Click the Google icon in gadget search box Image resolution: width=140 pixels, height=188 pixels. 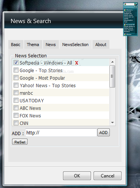[125, 4]
